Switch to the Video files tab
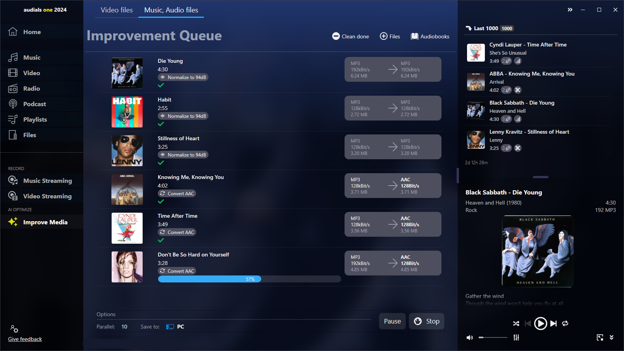The height and width of the screenshot is (351, 624). [x=117, y=10]
